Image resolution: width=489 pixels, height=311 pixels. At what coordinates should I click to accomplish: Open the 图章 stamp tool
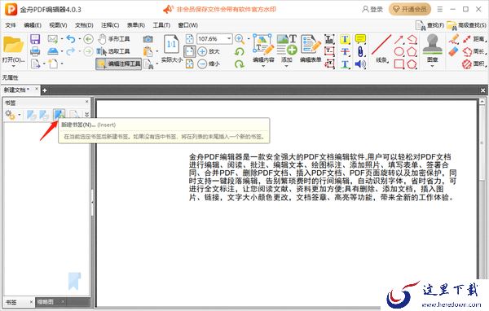432,50
